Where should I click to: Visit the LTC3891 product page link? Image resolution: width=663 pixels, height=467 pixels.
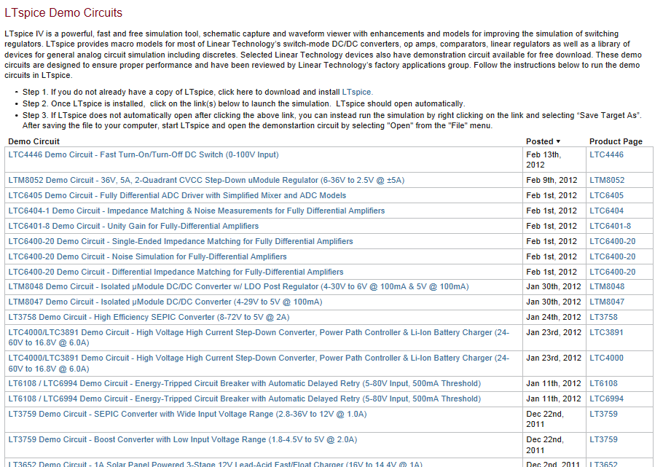click(606, 332)
